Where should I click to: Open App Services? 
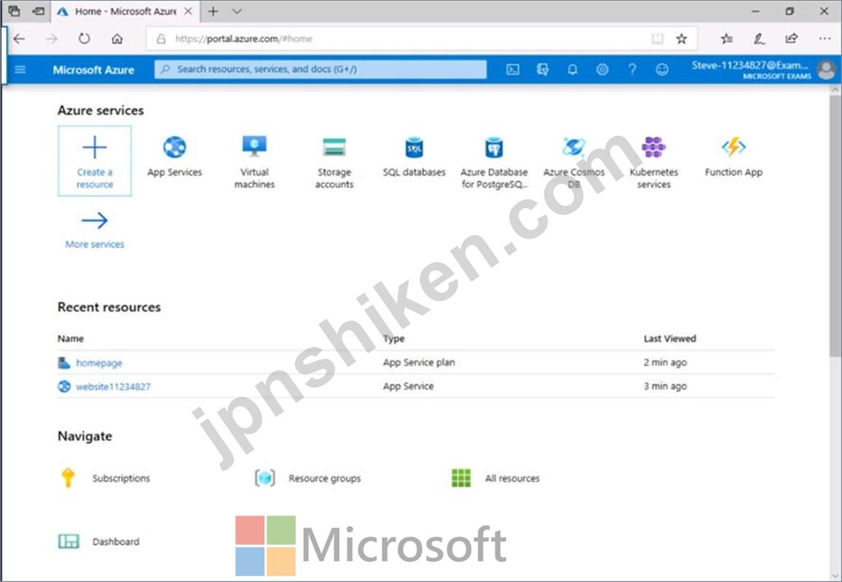click(175, 156)
